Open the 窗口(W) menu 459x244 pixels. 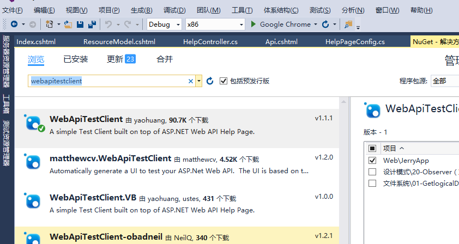point(387,10)
